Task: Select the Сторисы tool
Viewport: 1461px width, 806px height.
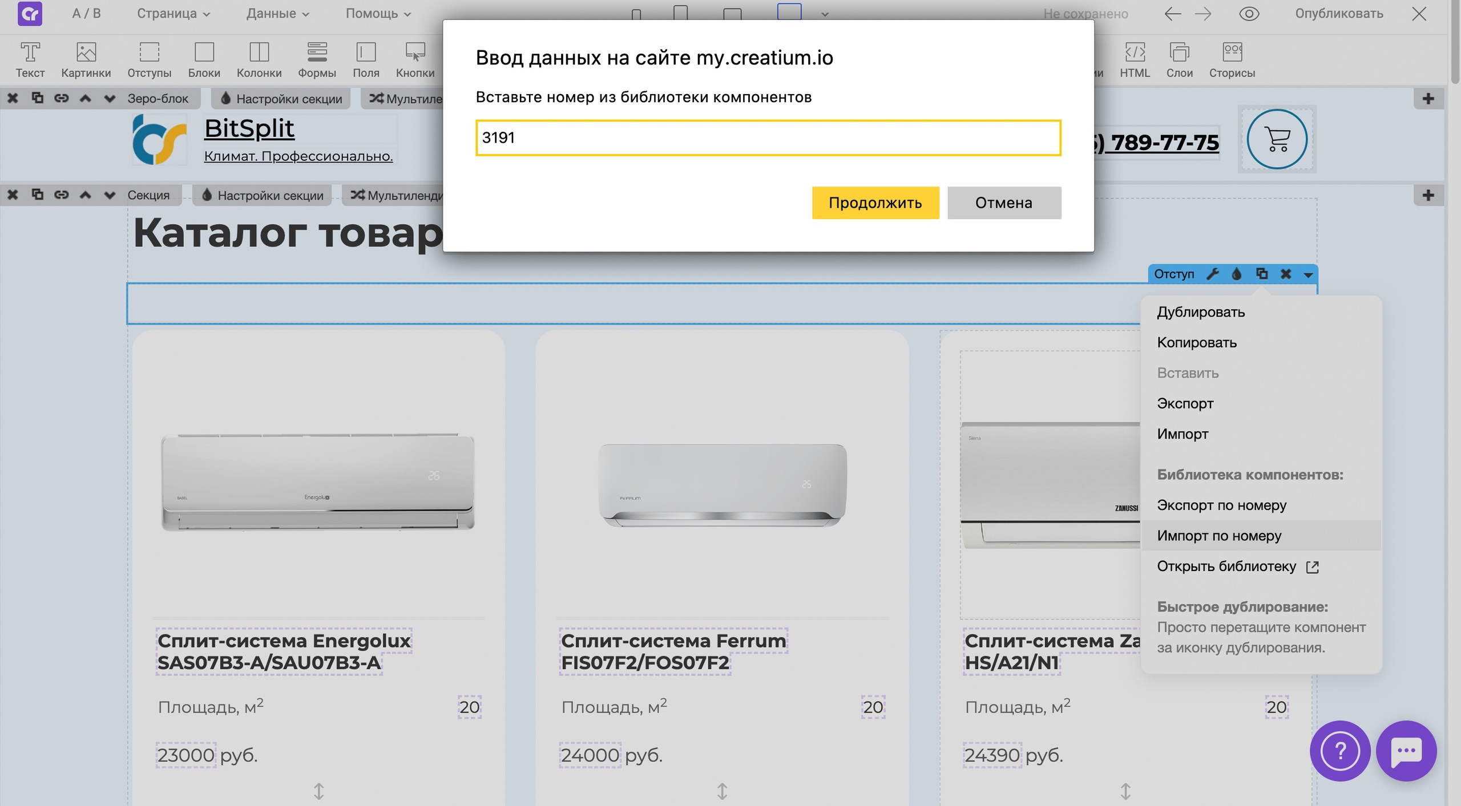Action: click(x=1232, y=60)
